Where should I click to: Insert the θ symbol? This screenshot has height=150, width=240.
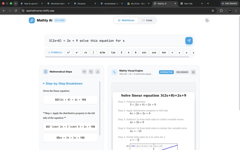pyautogui.click(x=135, y=52)
